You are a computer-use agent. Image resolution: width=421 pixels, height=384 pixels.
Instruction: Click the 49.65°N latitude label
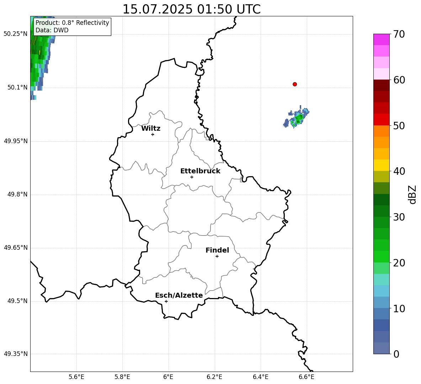click(16, 248)
